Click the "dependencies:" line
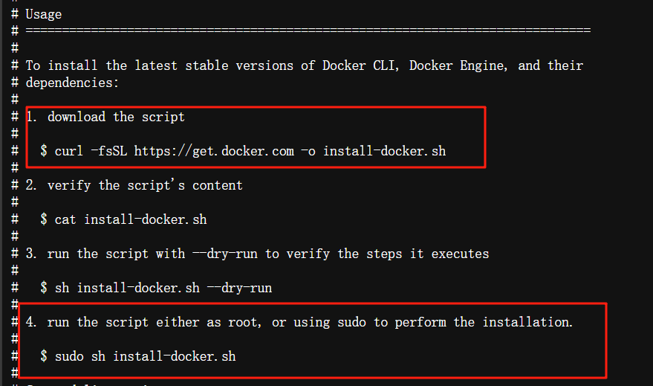The height and width of the screenshot is (386, 653). 73,83
